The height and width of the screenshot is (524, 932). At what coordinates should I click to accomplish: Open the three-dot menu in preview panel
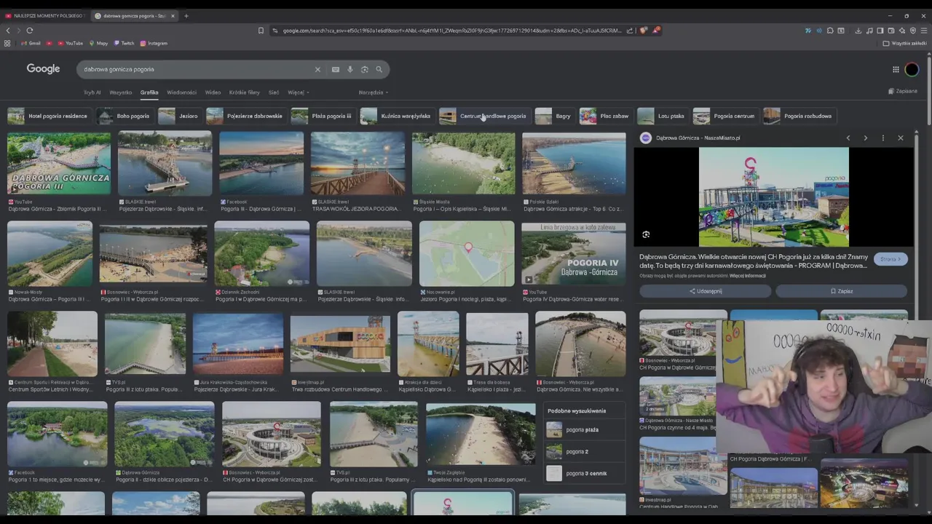tap(882, 138)
